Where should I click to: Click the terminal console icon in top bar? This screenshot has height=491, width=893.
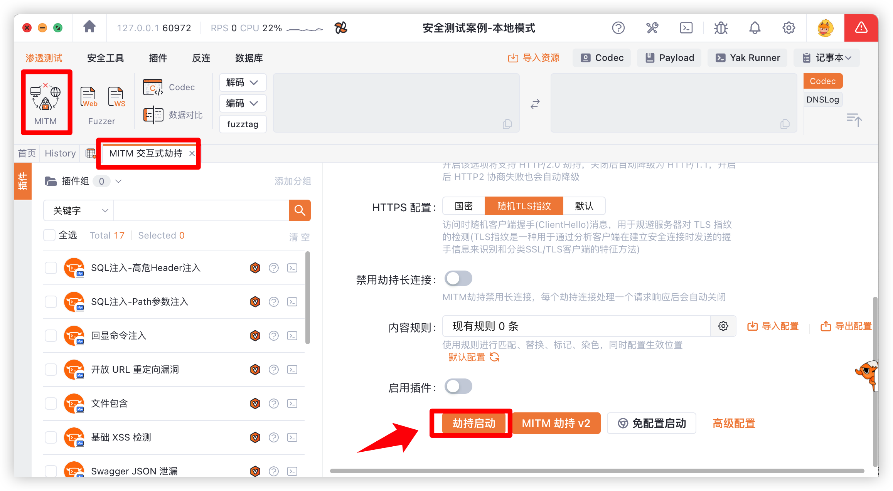(x=686, y=27)
